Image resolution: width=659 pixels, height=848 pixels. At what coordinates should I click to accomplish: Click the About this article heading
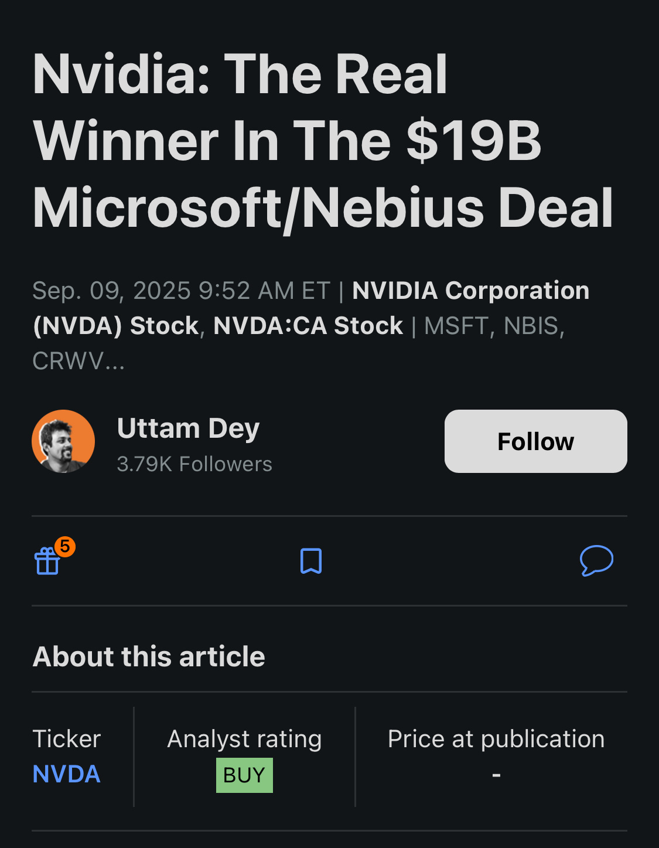tap(149, 656)
